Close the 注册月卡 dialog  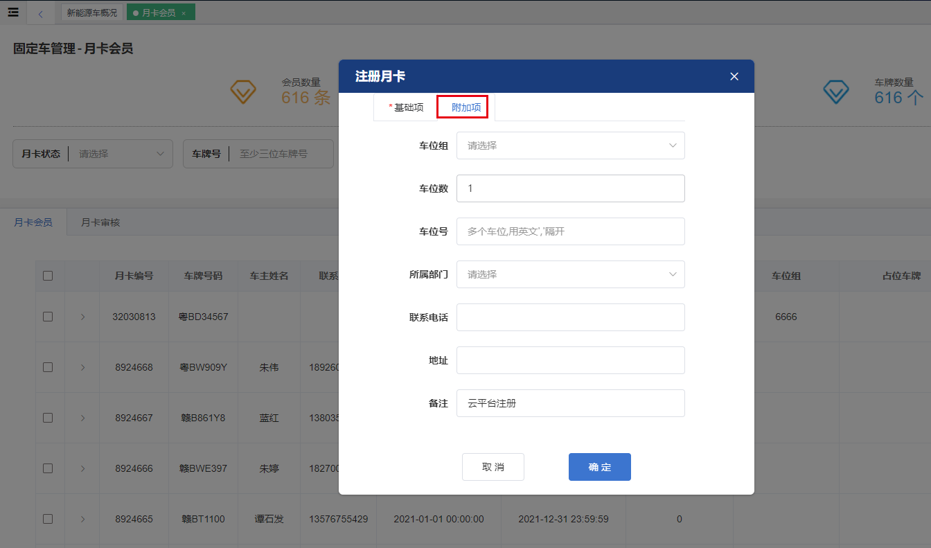click(734, 76)
